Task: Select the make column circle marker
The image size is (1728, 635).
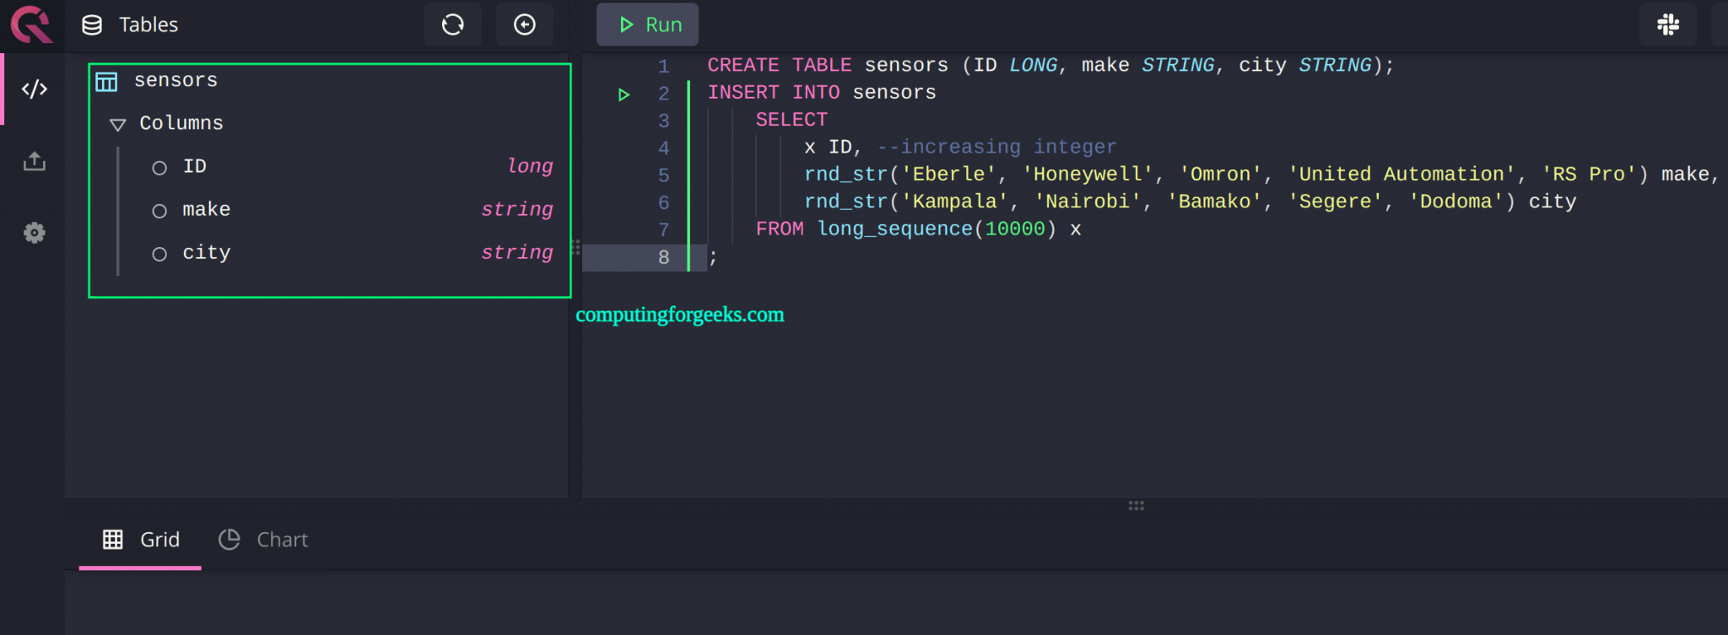Action: point(159,211)
